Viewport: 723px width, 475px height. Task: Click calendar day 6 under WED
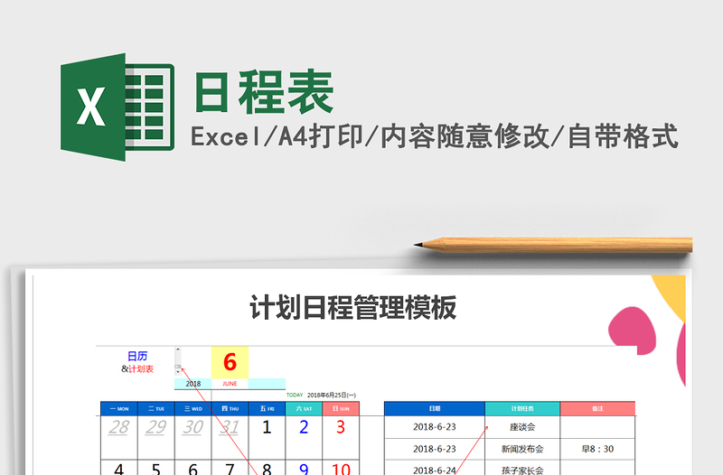[x=192, y=469]
